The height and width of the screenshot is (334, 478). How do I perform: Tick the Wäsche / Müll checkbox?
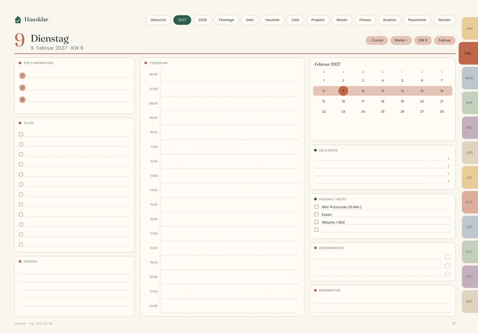(x=316, y=222)
